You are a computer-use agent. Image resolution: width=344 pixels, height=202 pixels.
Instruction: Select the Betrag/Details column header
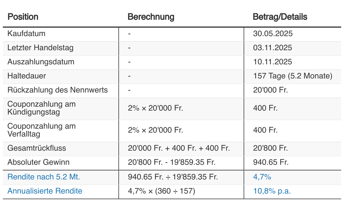pyautogui.click(x=280, y=17)
